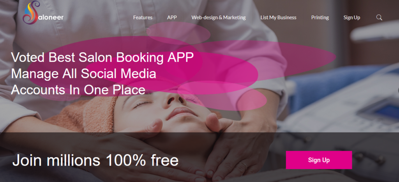Click the "Accounts In One Place" text line
This screenshot has height=182, width=399.
[78, 90]
